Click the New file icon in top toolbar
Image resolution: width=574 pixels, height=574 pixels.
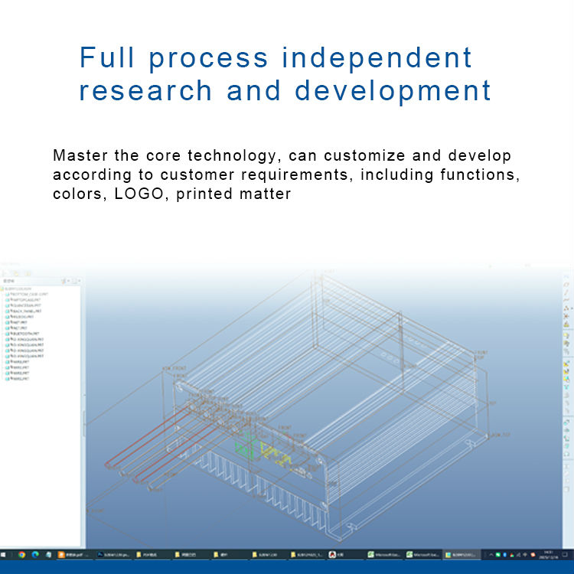click(6, 272)
